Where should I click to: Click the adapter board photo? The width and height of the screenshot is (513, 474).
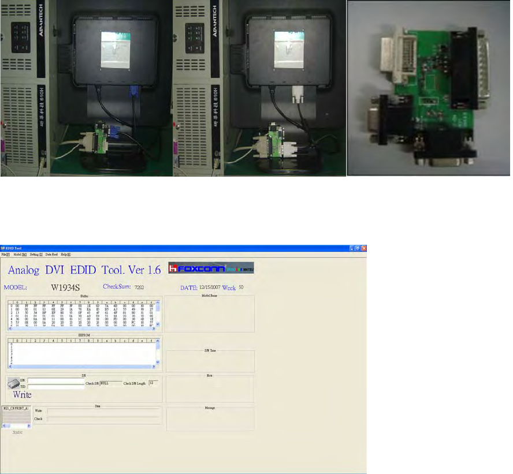(x=429, y=88)
